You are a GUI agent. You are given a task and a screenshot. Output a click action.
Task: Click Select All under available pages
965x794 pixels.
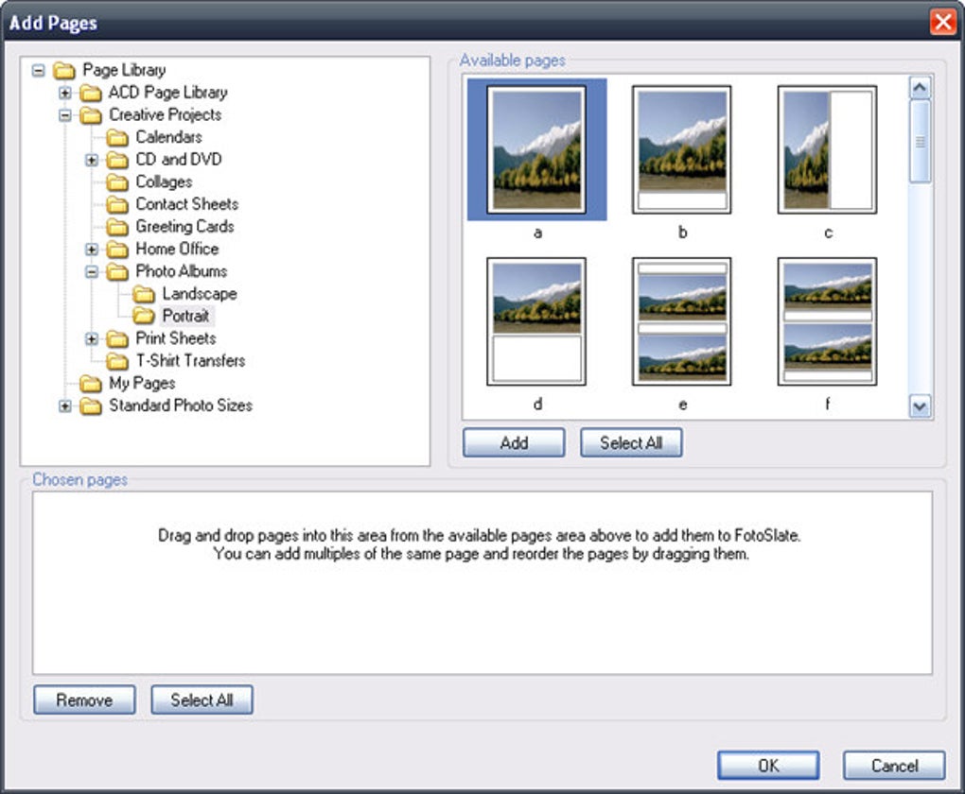point(630,442)
